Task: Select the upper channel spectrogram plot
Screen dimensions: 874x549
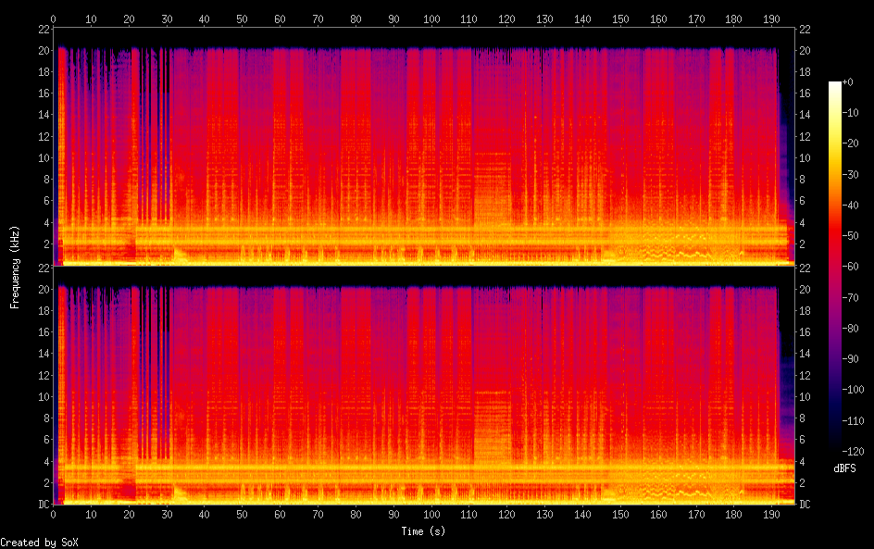Action: [x=423, y=146]
